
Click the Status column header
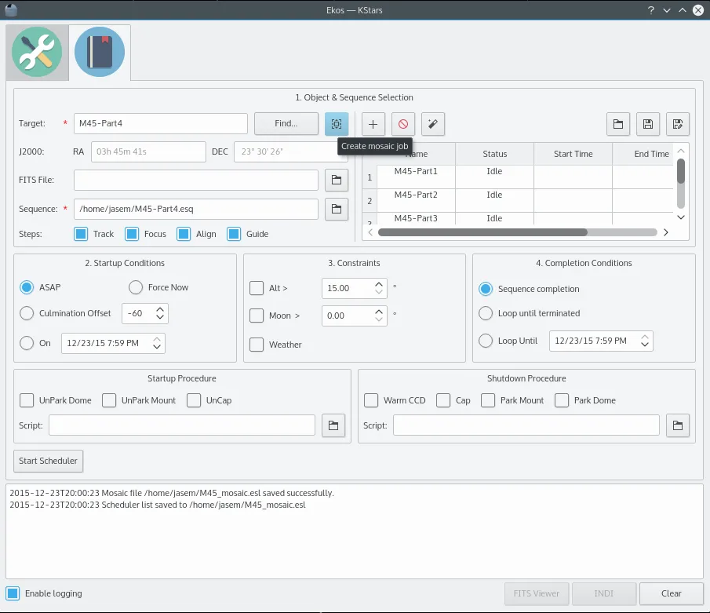494,154
